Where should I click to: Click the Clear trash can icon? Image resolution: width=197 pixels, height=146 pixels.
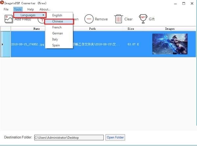[x=119, y=19]
